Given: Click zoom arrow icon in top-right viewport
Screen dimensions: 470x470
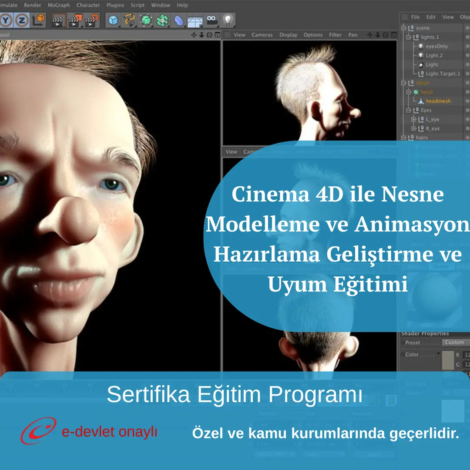Looking at the screenshot, I should (x=378, y=35).
